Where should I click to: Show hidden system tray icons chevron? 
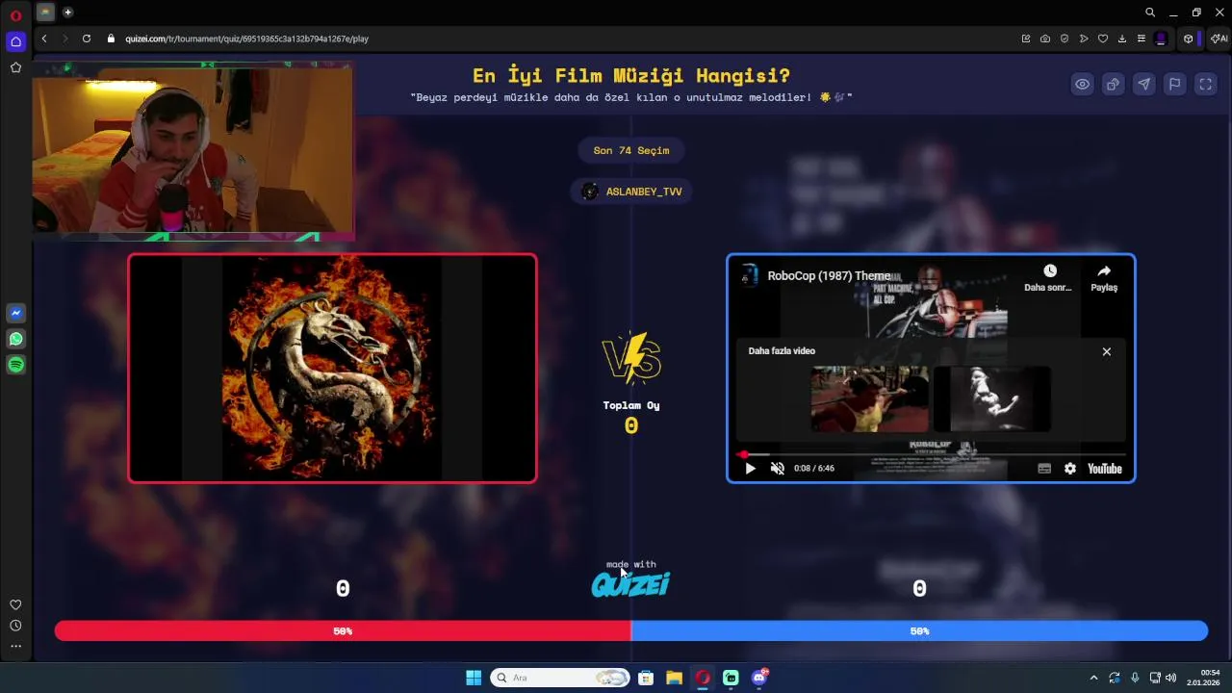(x=1093, y=678)
